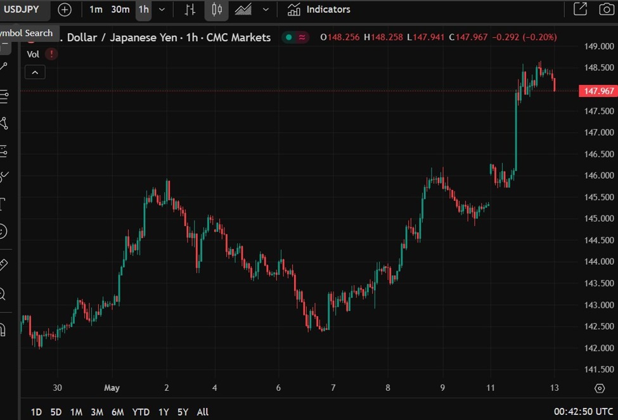Set date range to 1M
Screen dimensions: 618x420
point(76,412)
